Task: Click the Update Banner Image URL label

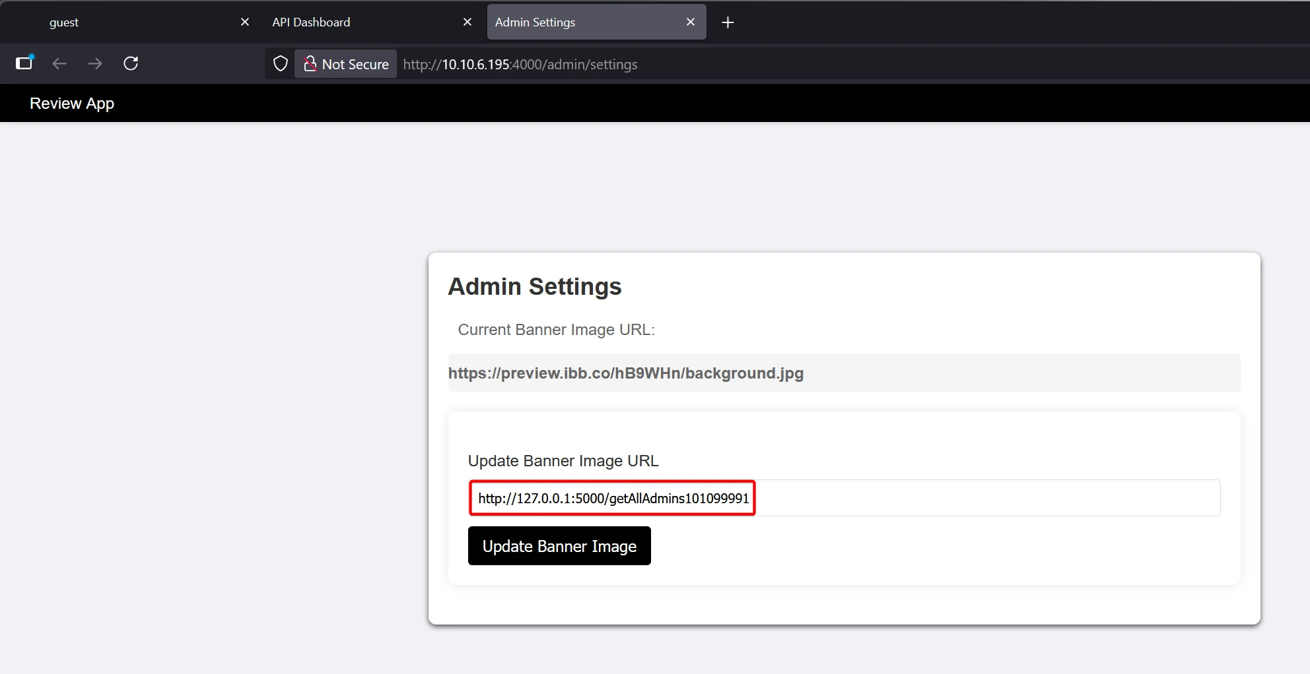Action: [563, 461]
